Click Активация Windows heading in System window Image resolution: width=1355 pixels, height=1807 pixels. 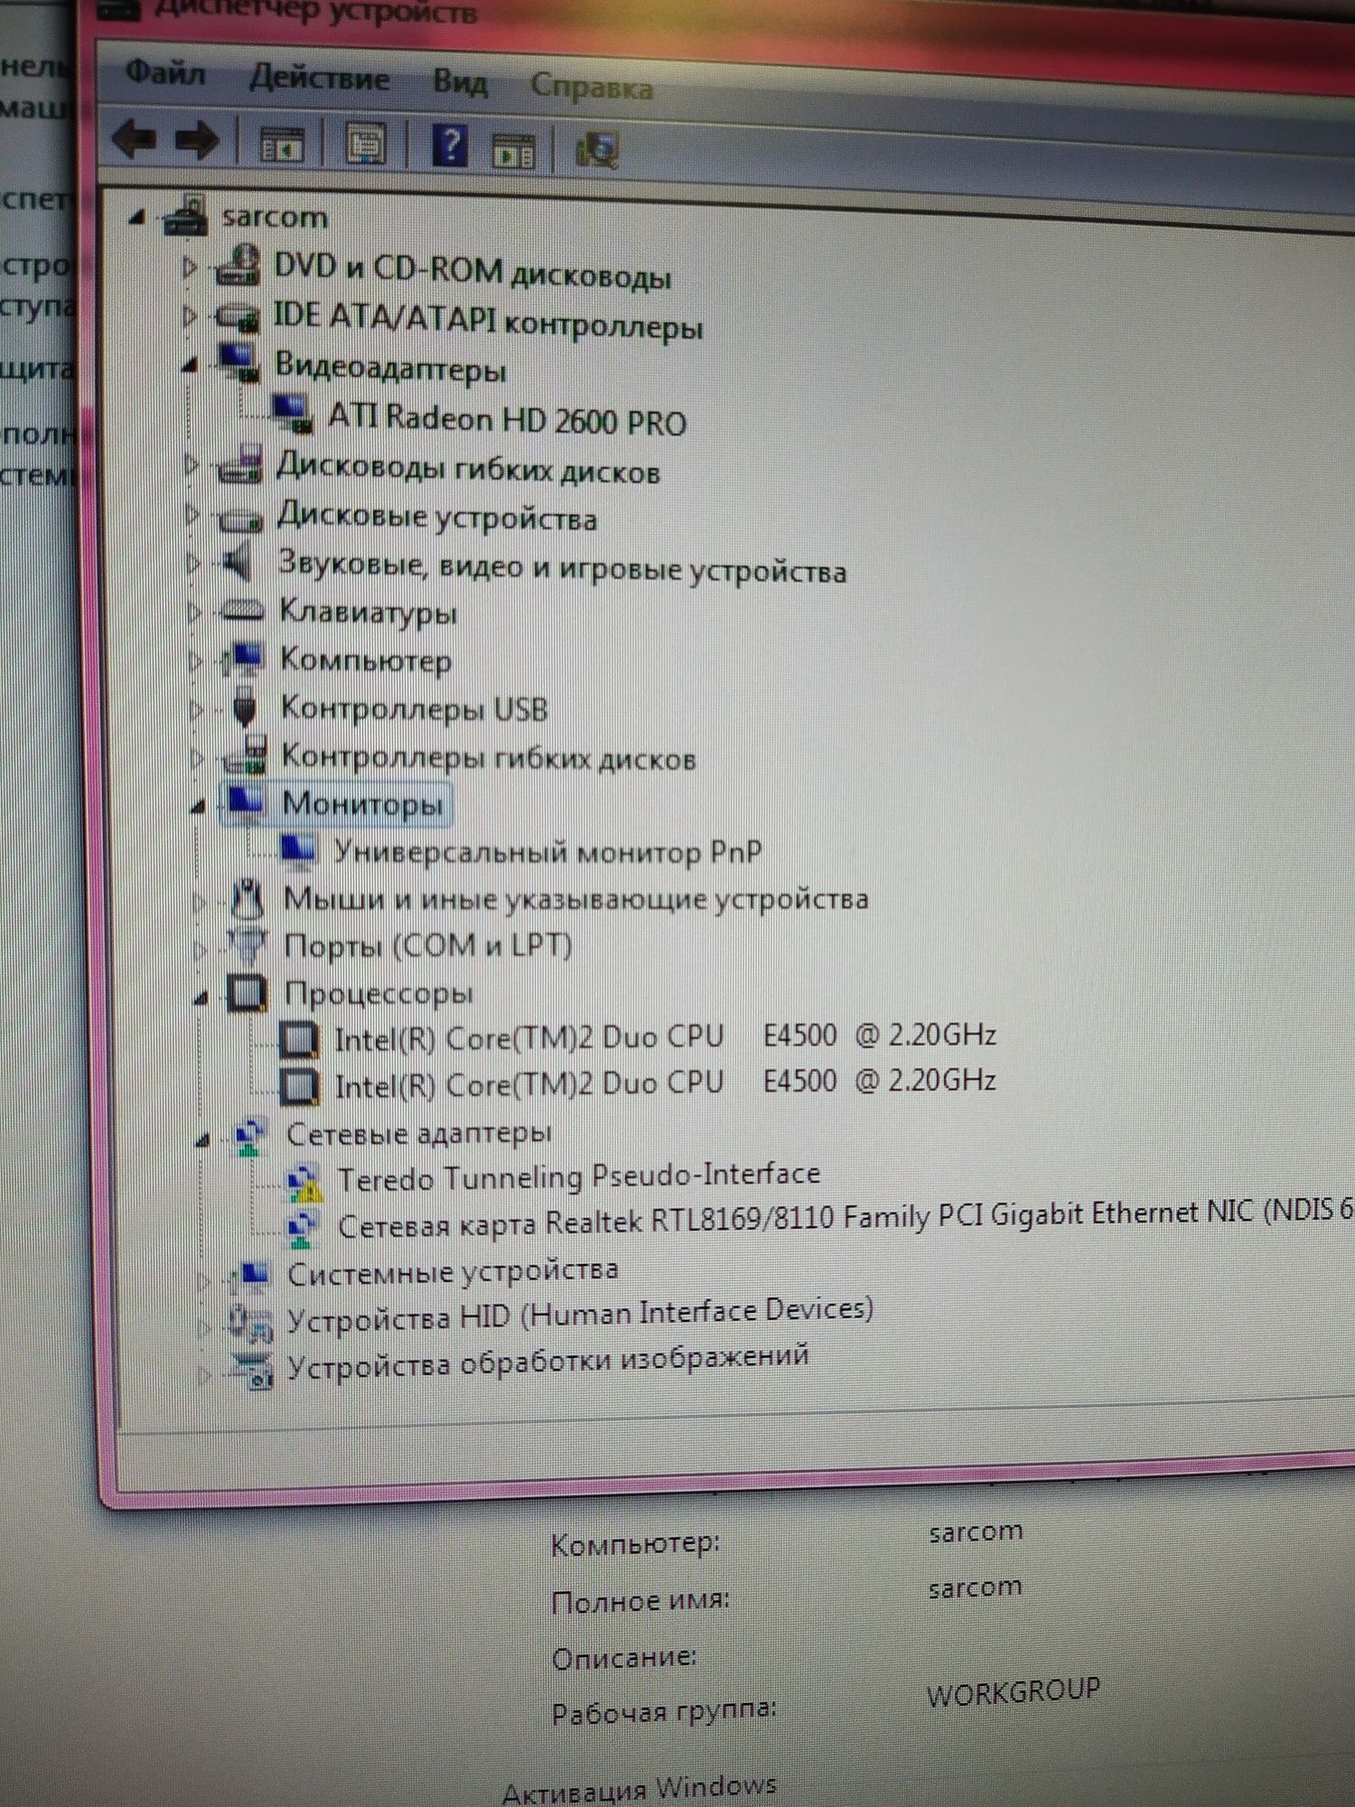(640, 1787)
